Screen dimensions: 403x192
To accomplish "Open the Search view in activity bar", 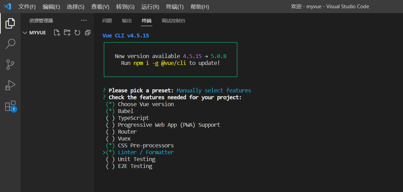I will tap(10, 44).
